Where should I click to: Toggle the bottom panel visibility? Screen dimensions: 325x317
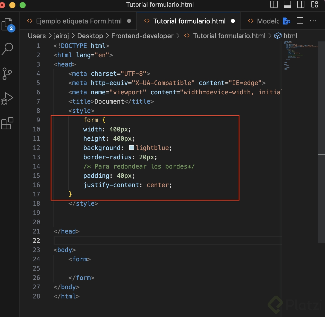[x=287, y=4]
